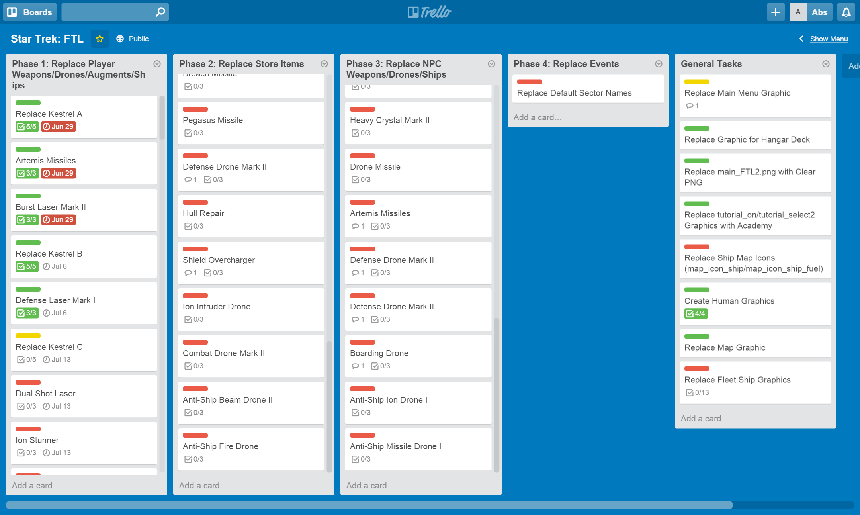This screenshot has height=515, width=860.
Task: Click 0/3 checklist badge on Hull Repair
Action: (x=194, y=226)
